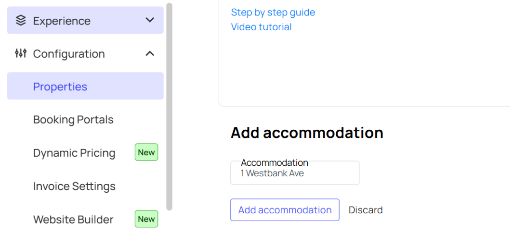Go to Dynamic Pricing settings
This screenshot has height=234, width=526.
pyautogui.click(x=74, y=153)
